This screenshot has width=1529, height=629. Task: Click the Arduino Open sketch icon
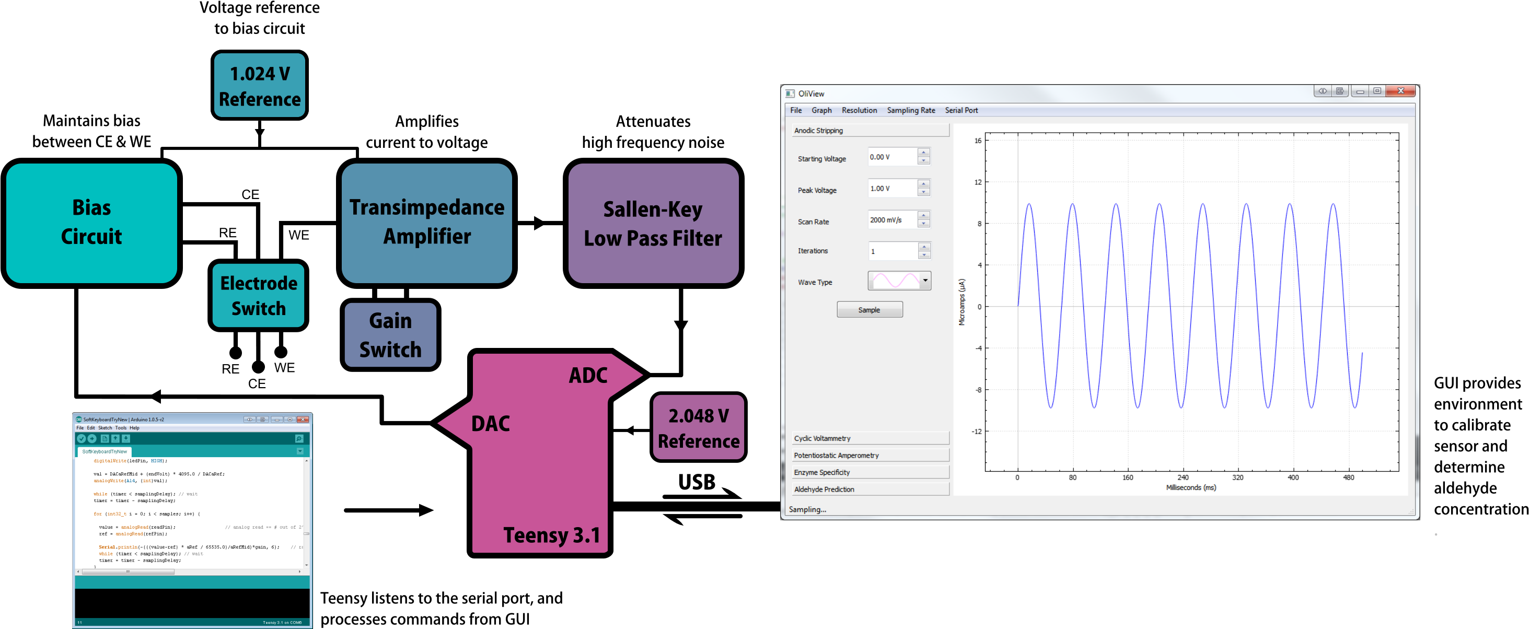pos(115,438)
